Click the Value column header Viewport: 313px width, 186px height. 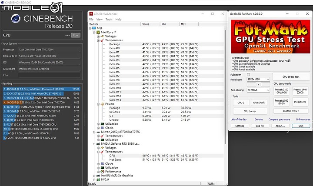click(x=150, y=24)
